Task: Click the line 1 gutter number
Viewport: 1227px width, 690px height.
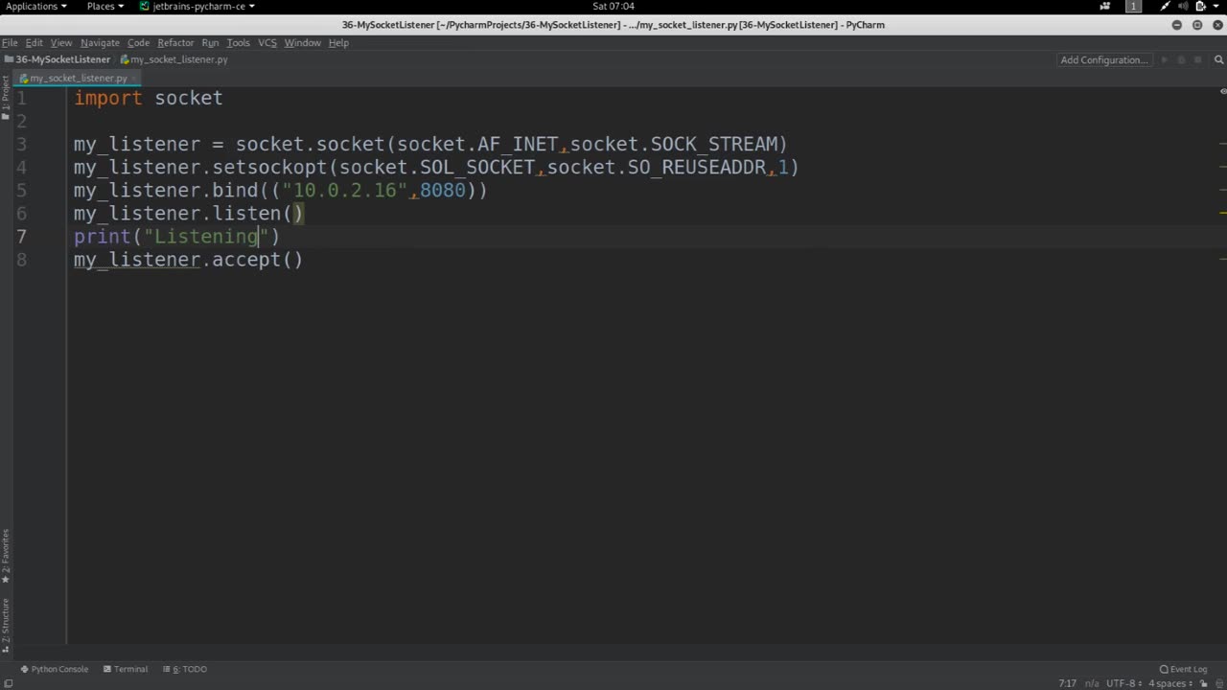Action: point(21,98)
